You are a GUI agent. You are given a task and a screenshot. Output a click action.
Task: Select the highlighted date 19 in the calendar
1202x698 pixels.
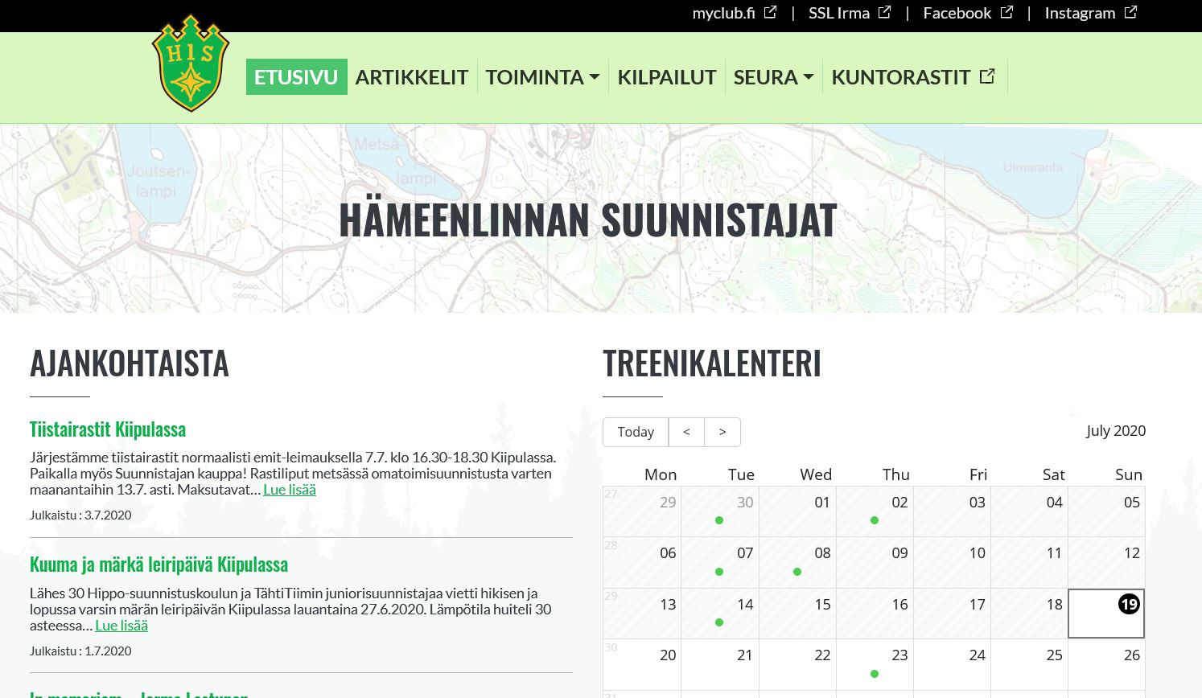coord(1129,604)
